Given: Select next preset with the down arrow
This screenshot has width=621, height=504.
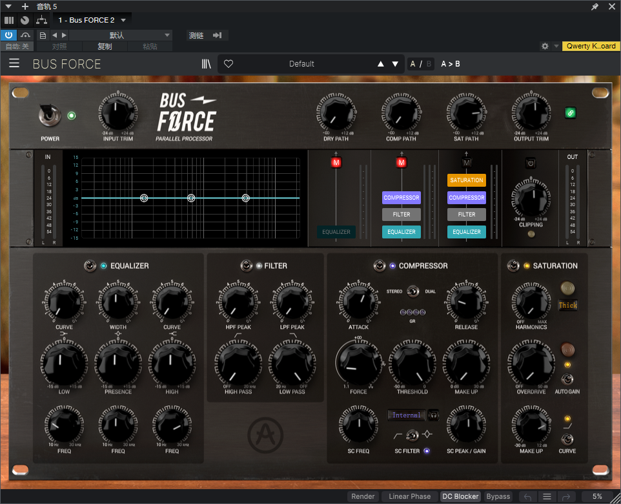Looking at the screenshot, I should point(395,64).
